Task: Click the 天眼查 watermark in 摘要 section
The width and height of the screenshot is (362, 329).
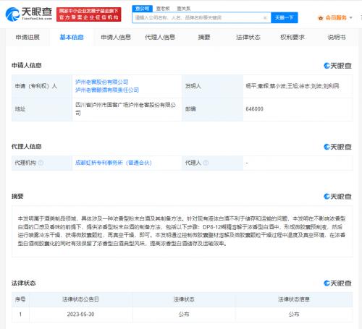Action: pos(337,197)
